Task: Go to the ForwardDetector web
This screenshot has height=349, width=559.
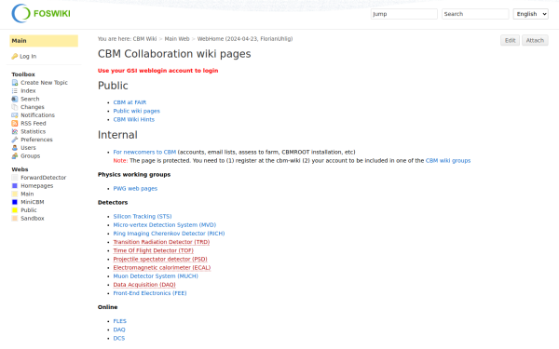Action: (x=44, y=178)
